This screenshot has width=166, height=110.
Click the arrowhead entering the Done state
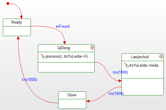point(88,101)
